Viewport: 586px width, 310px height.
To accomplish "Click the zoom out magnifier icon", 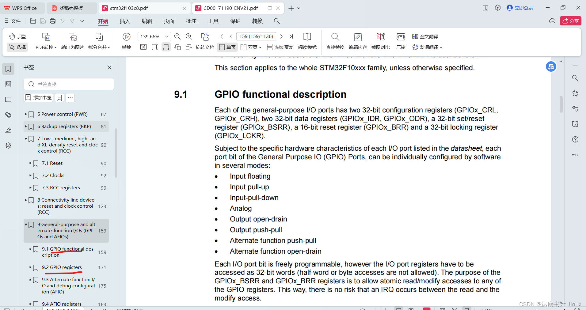I will [x=177, y=36].
